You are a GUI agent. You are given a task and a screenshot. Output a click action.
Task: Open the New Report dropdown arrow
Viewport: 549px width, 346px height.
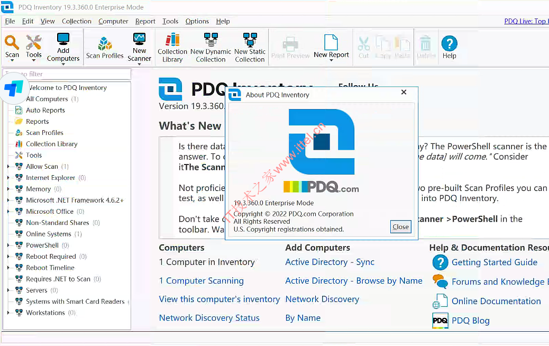click(331, 61)
